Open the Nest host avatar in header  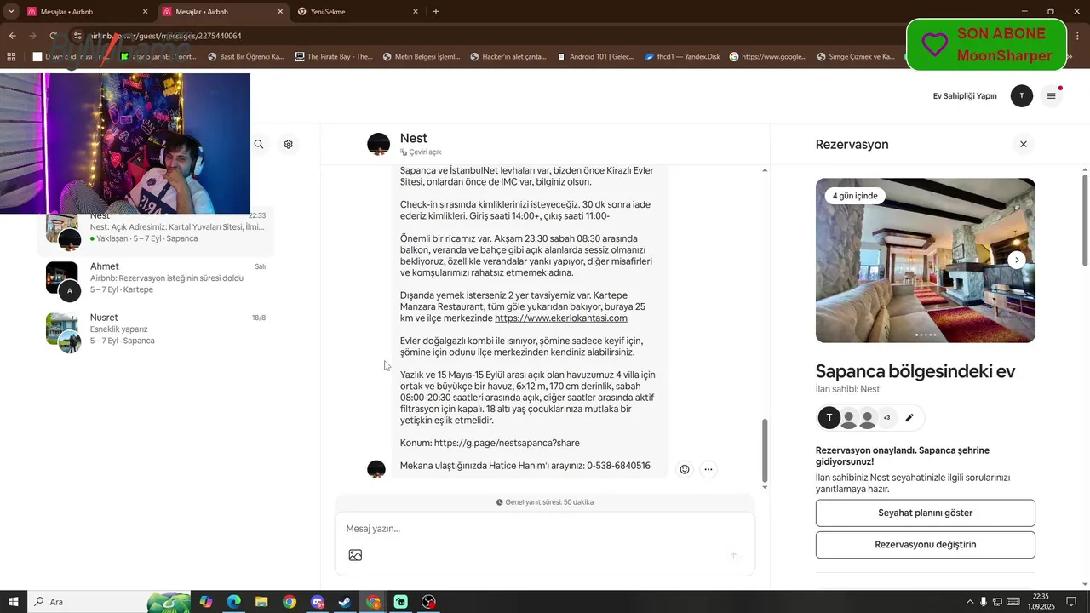point(379,144)
